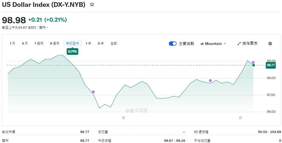Click the 98.77 price label on axis
Screen dimensions: 282x143
click(x=271, y=65)
